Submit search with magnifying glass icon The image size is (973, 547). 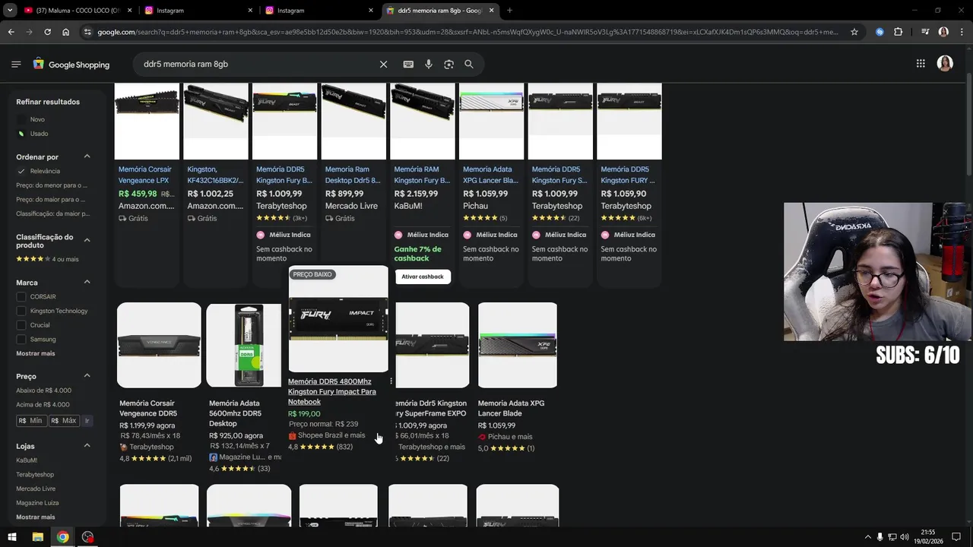(x=469, y=65)
